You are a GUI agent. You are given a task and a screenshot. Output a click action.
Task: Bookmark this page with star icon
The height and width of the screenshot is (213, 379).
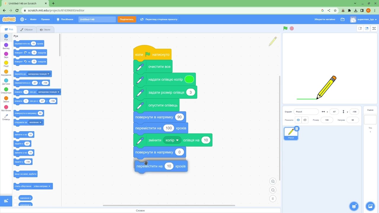pyautogui.click(x=335, y=10)
